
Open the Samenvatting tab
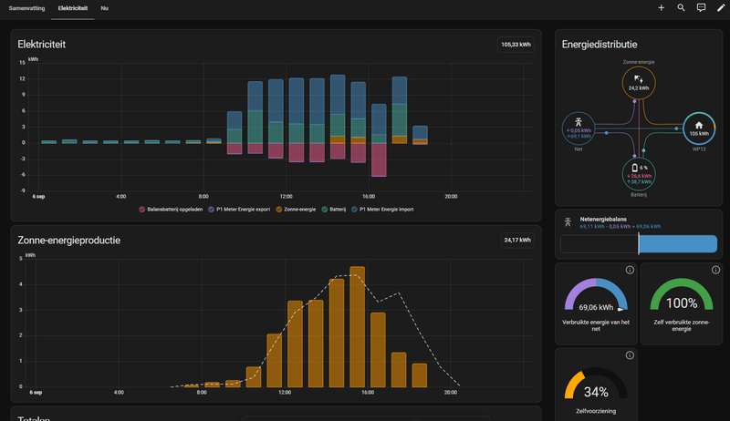tap(26, 8)
